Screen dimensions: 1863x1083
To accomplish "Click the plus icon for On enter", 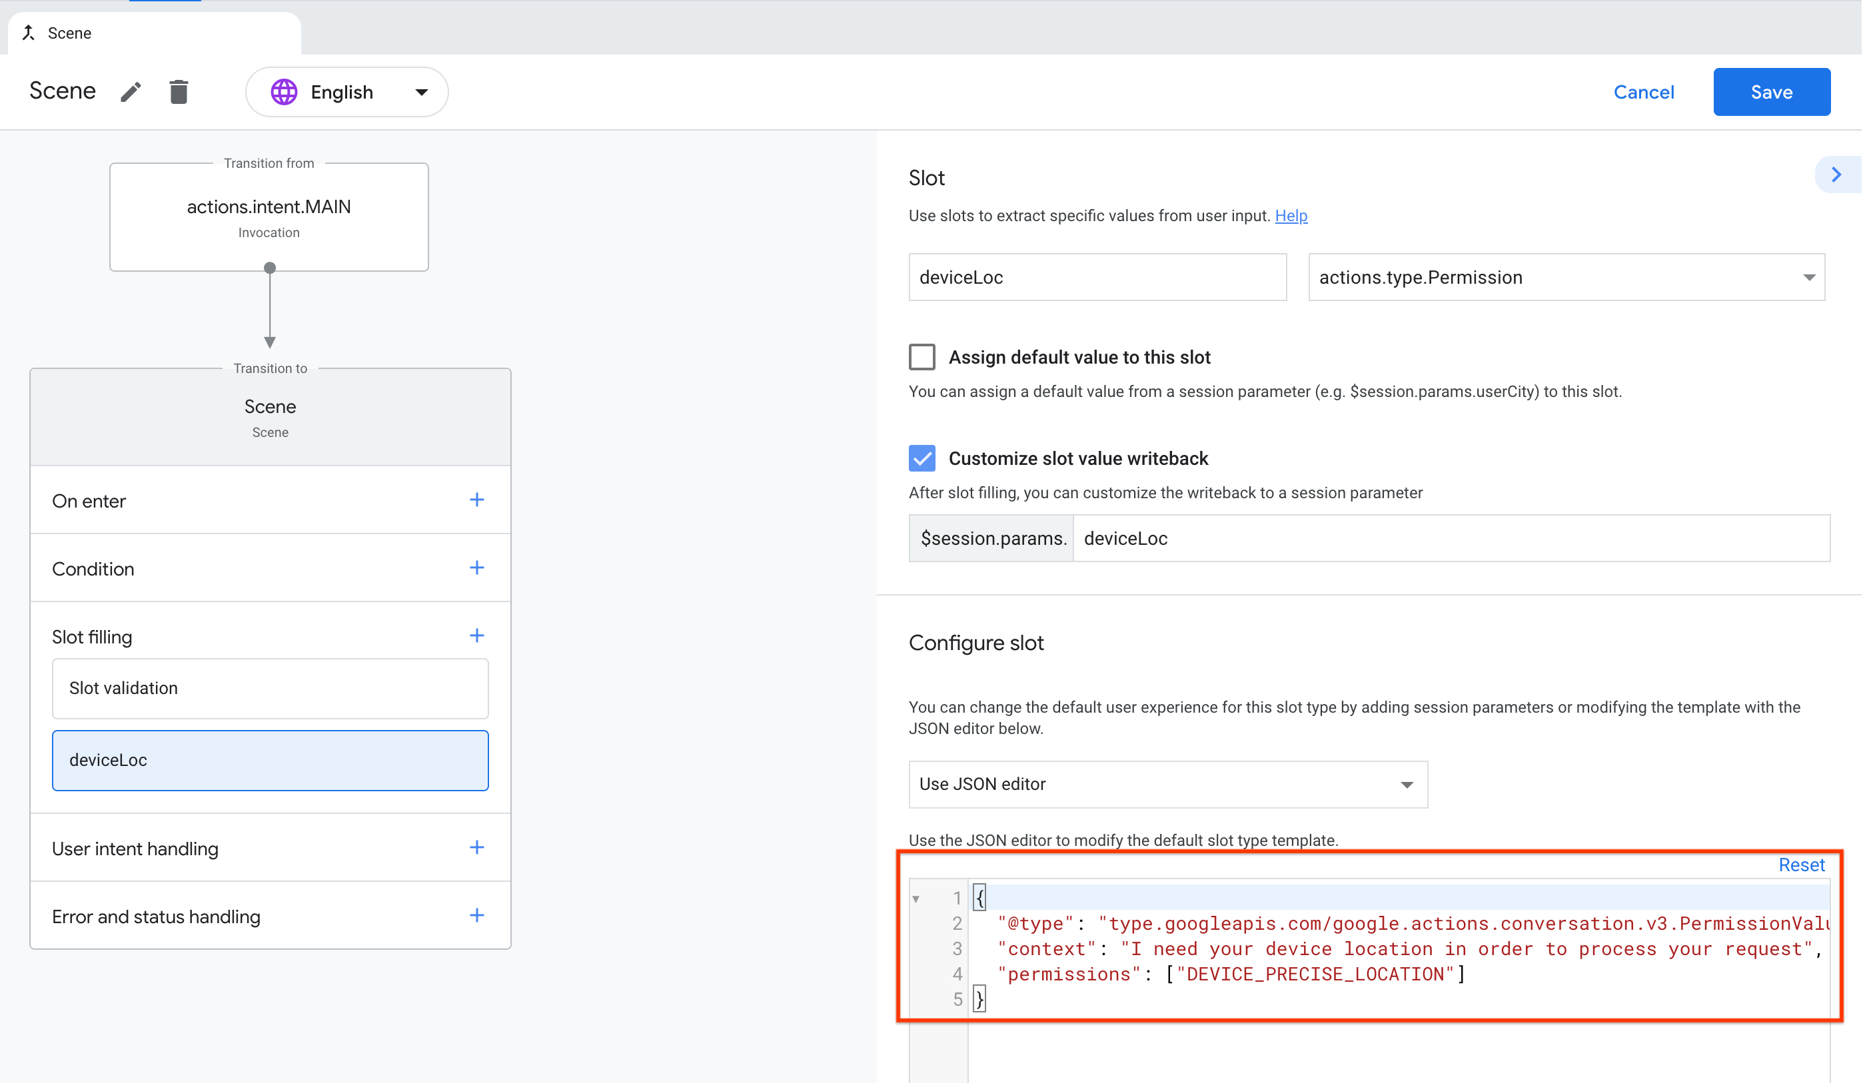I will pyautogui.click(x=477, y=500).
